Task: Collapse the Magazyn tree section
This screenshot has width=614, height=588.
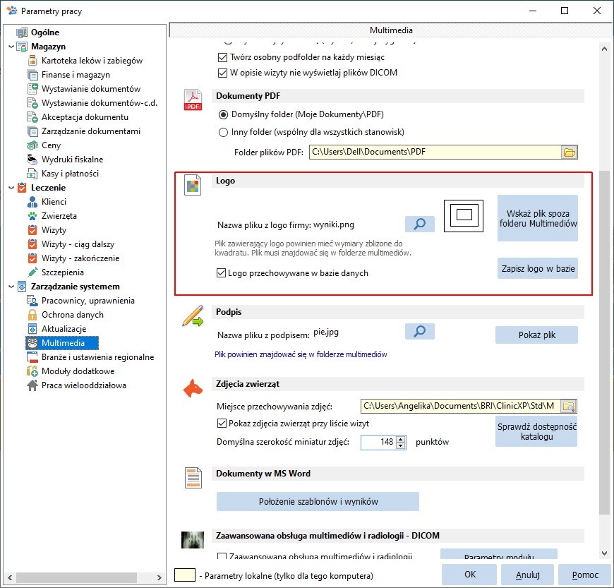Action: [11, 47]
